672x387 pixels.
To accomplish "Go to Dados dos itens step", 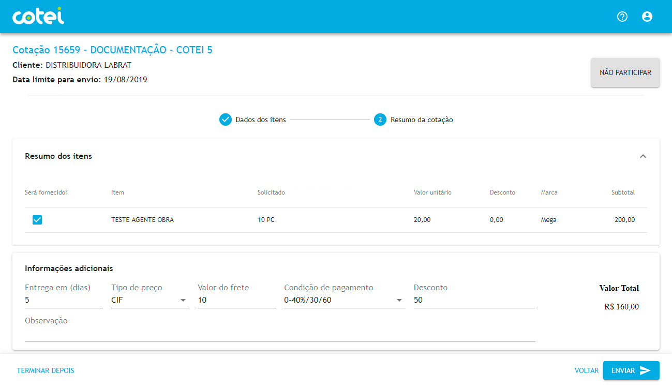I will [x=260, y=120].
